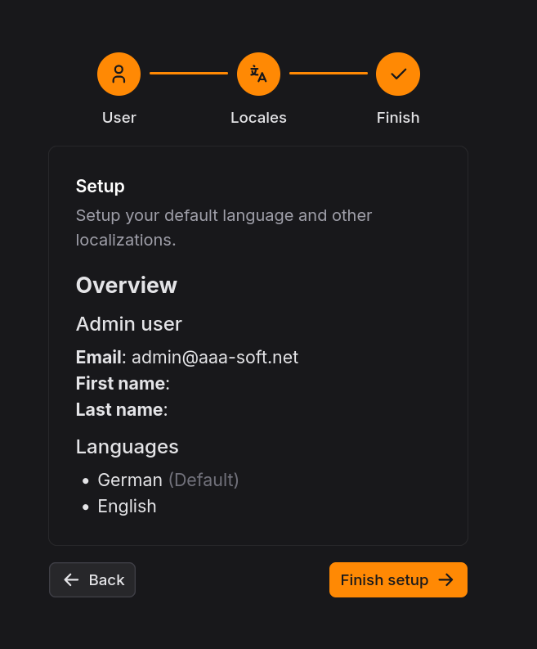Screen dimensions: 537x649
Task: Click the progress line between Locales and Finish
Action: click(329, 74)
